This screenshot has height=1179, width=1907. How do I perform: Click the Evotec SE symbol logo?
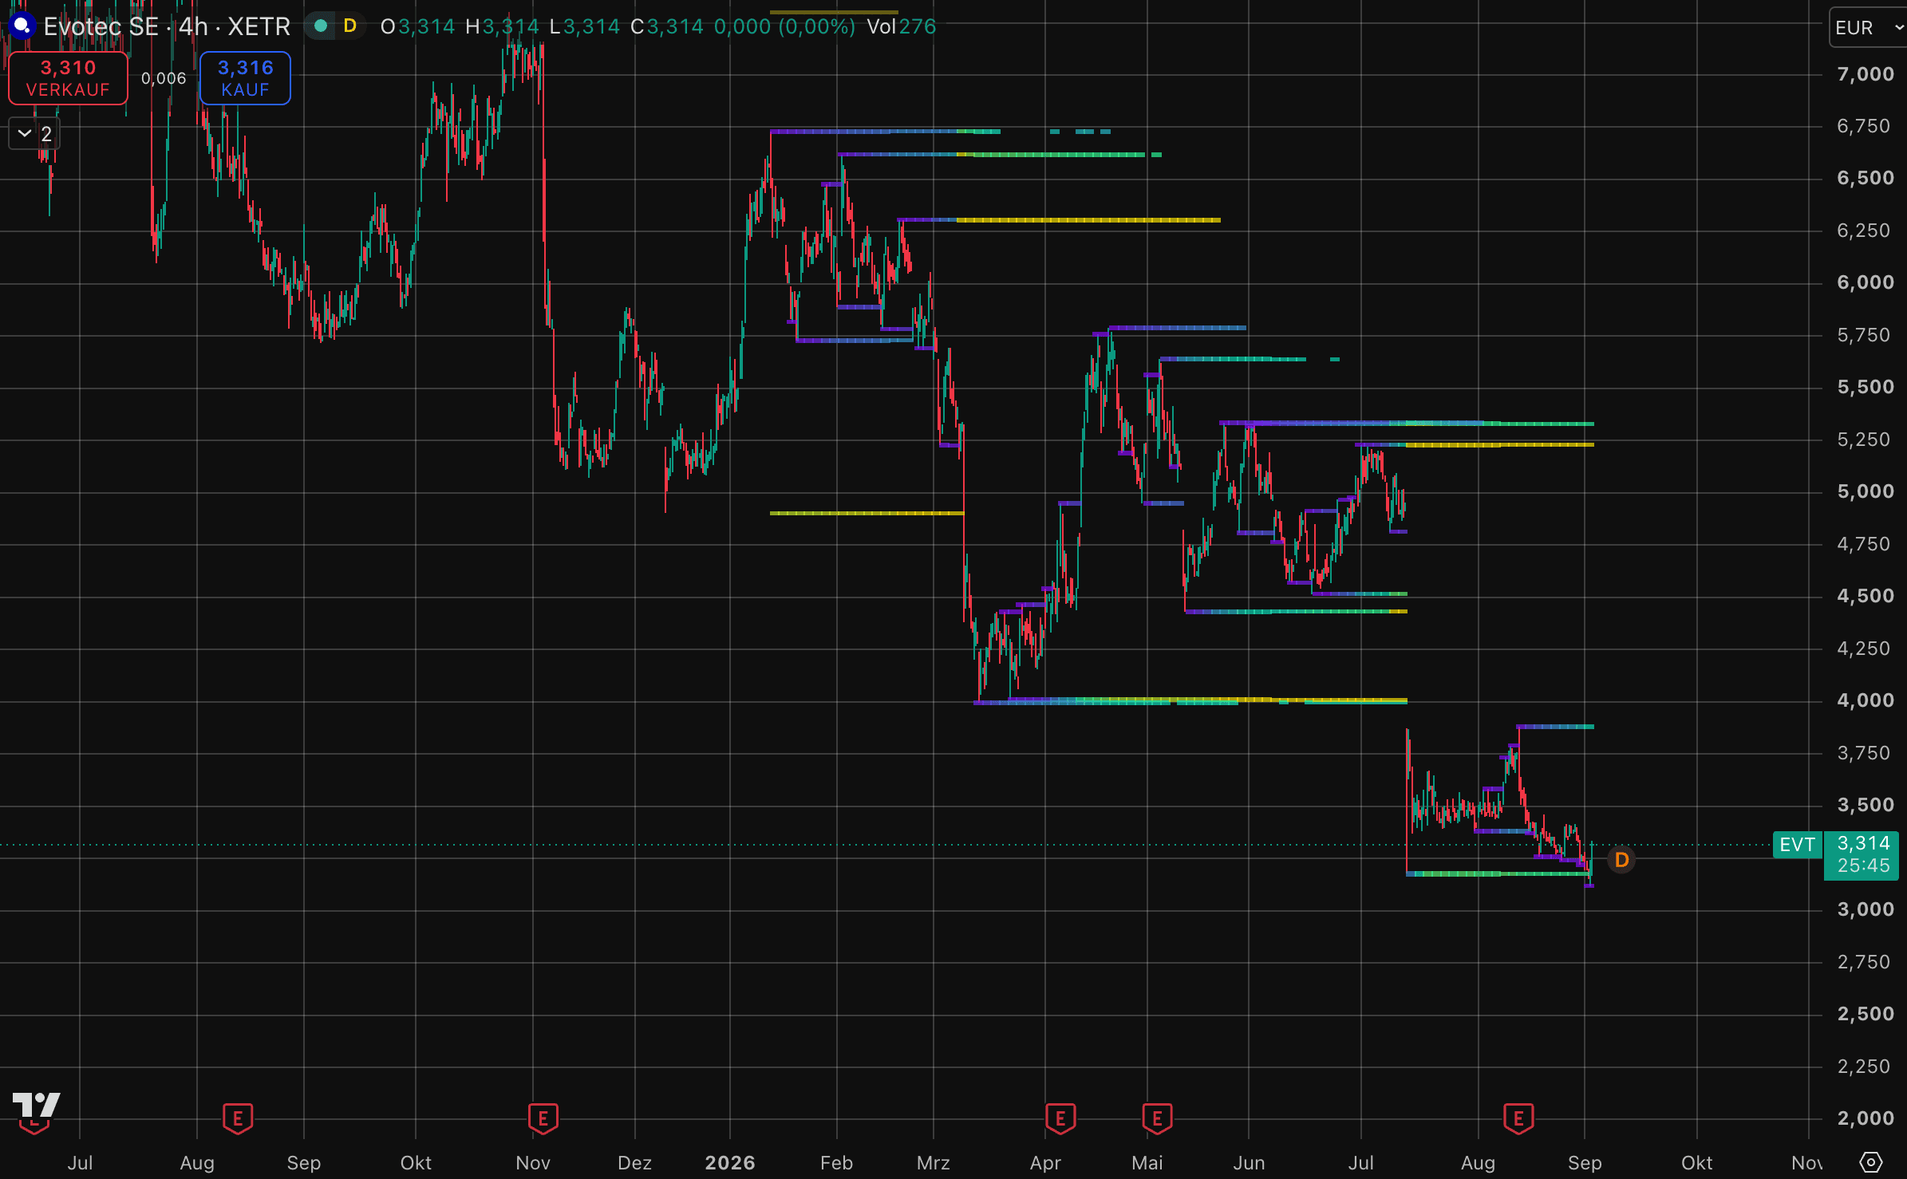[22, 26]
